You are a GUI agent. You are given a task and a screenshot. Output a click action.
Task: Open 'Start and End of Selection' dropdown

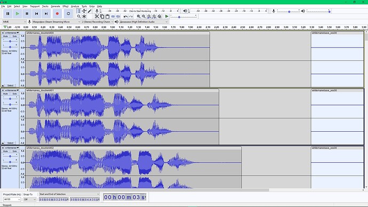click(x=69, y=194)
